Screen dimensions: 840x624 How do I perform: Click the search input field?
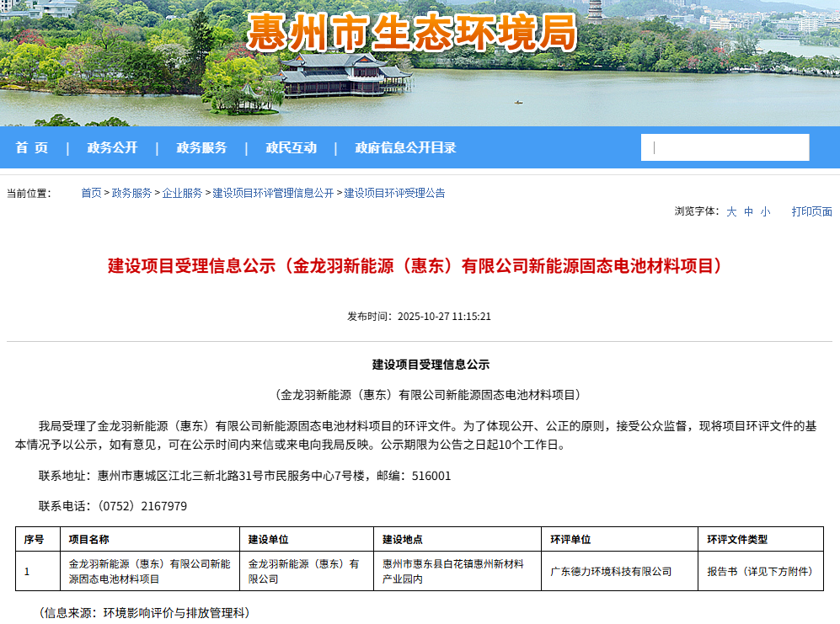click(725, 147)
